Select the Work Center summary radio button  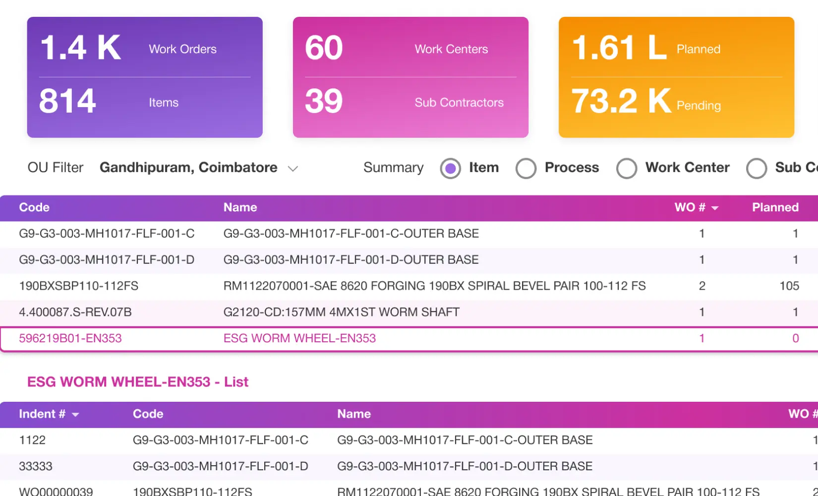click(627, 168)
